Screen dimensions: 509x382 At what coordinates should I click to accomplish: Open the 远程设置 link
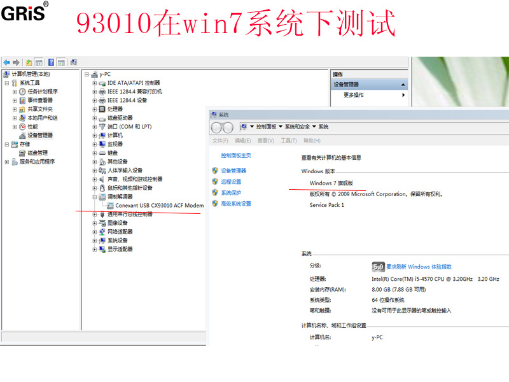click(x=231, y=181)
